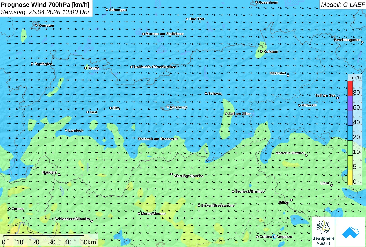
Task: Click the Reutte marker circle
Action: pyautogui.click(x=85, y=68)
